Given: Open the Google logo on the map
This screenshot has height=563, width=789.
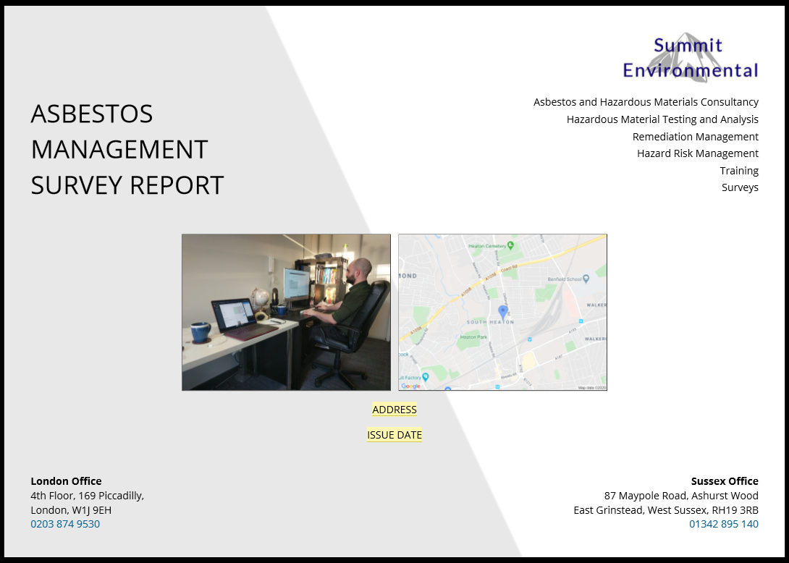Looking at the screenshot, I should (411, 386).
